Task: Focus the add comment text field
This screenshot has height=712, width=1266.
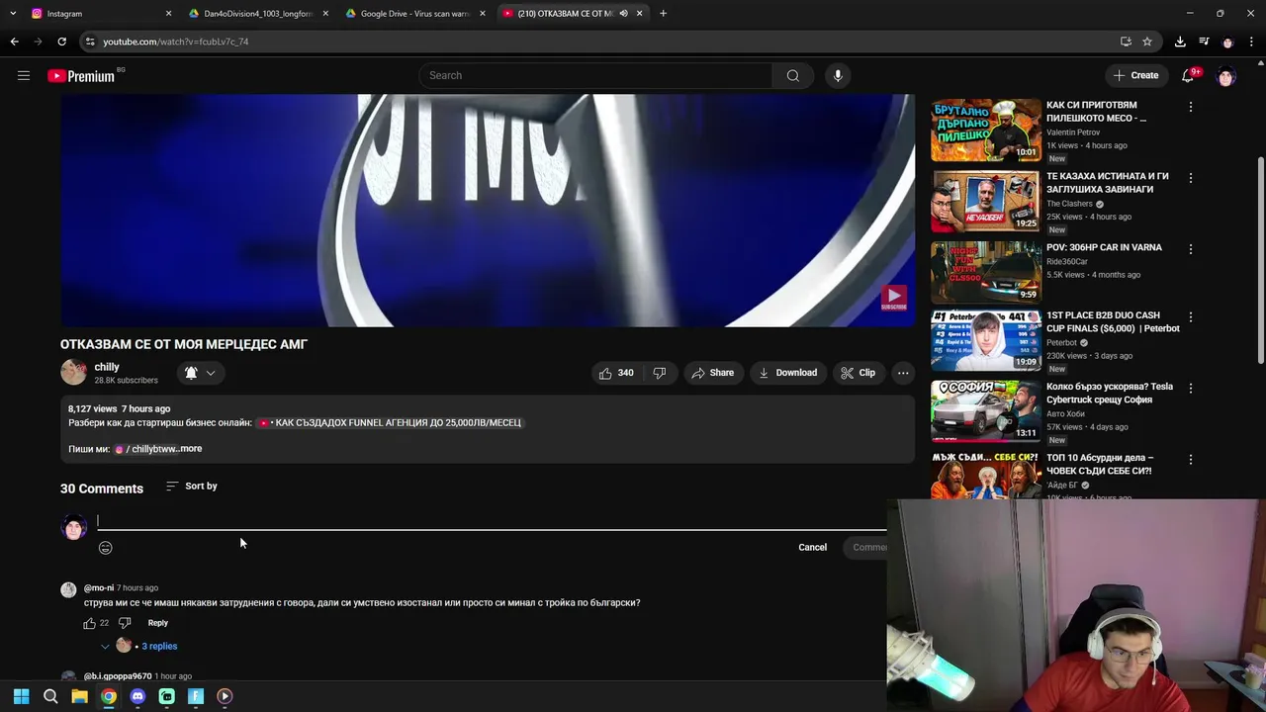Action: tap(492, 521)
